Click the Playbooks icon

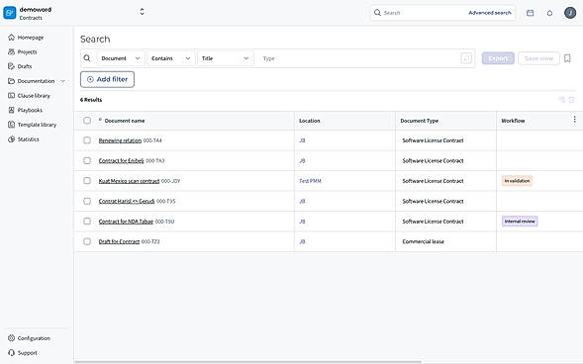[x=11, y=110]
